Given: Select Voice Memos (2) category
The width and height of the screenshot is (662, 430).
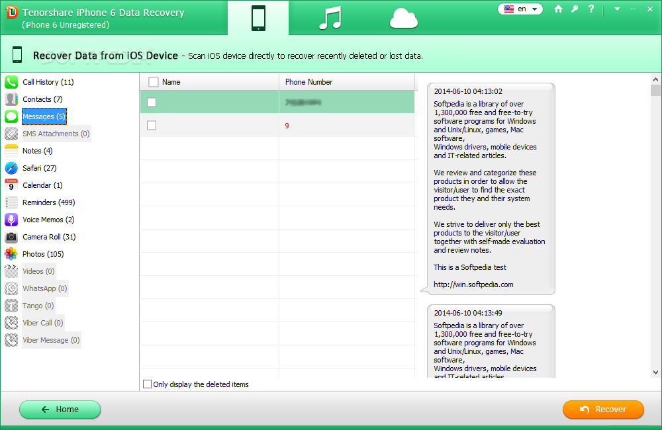Looking at the screenshot, I should (x=48, y=220).
